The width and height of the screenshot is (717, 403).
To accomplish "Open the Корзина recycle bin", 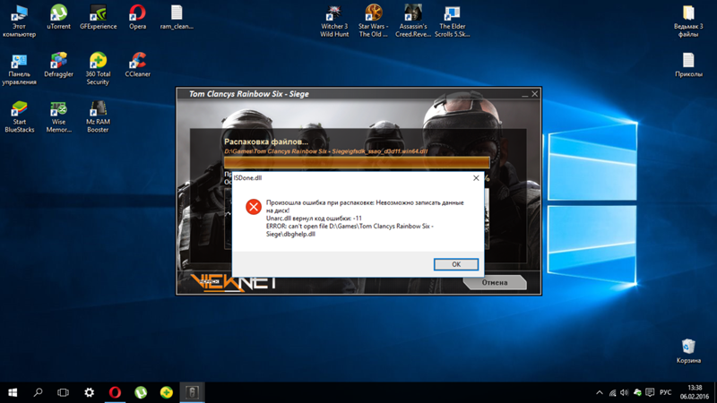I will (688, 351).
